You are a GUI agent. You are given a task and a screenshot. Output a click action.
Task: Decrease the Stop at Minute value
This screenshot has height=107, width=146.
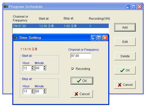point(45,92)
